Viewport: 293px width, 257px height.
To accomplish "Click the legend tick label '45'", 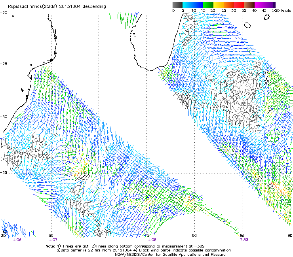I will click(264, 11).
